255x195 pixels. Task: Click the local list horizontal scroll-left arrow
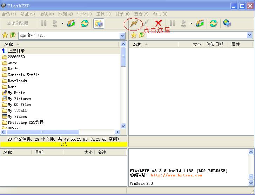3,132
